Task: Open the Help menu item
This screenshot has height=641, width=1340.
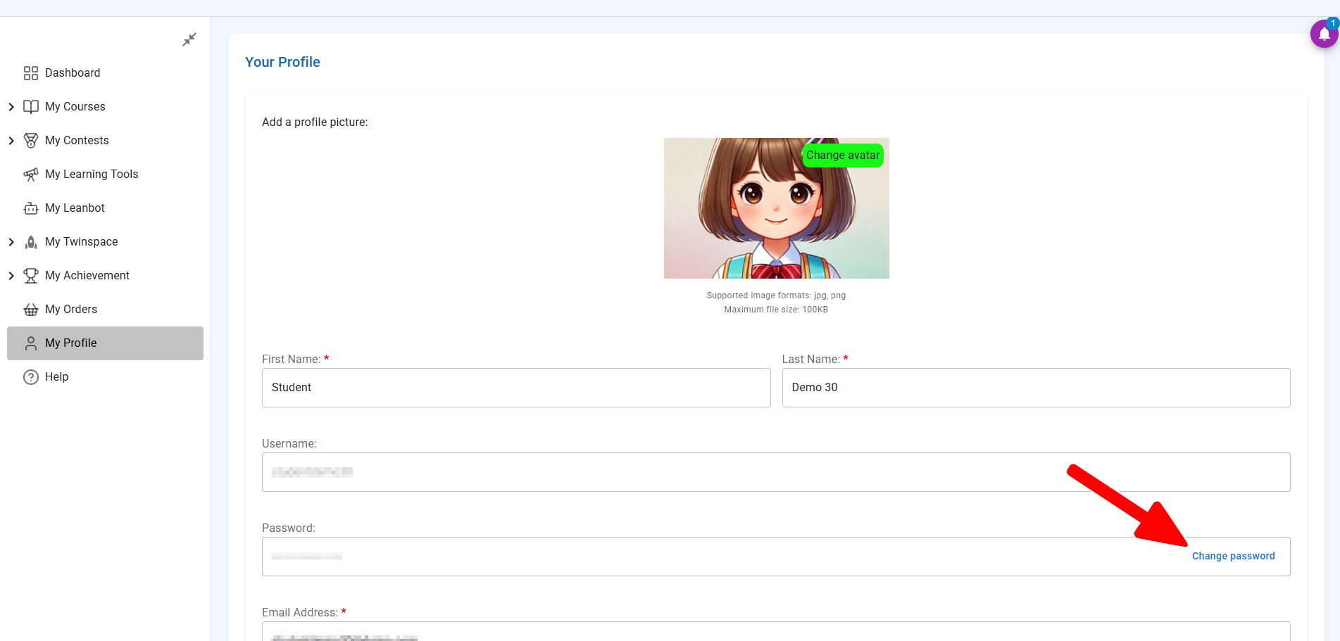Action: click(56, 377)
